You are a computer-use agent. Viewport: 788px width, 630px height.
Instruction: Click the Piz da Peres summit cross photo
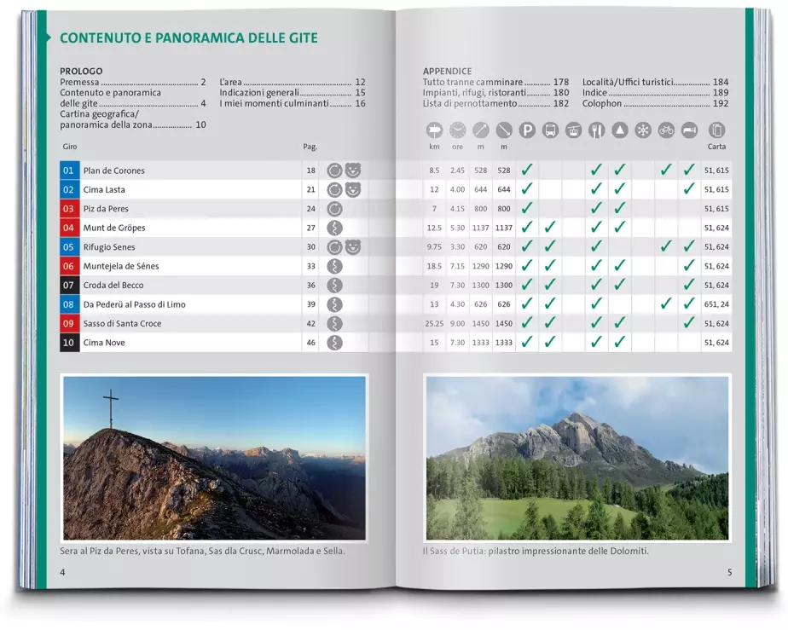pyautogui.click(x=214, y=458)
